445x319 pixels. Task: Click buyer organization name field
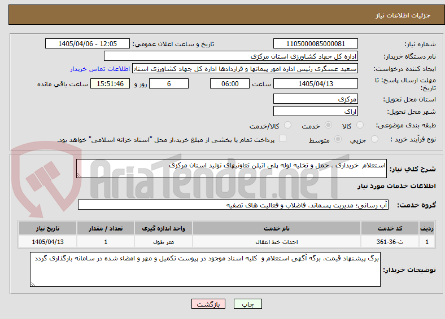click(x=231, y=56)
